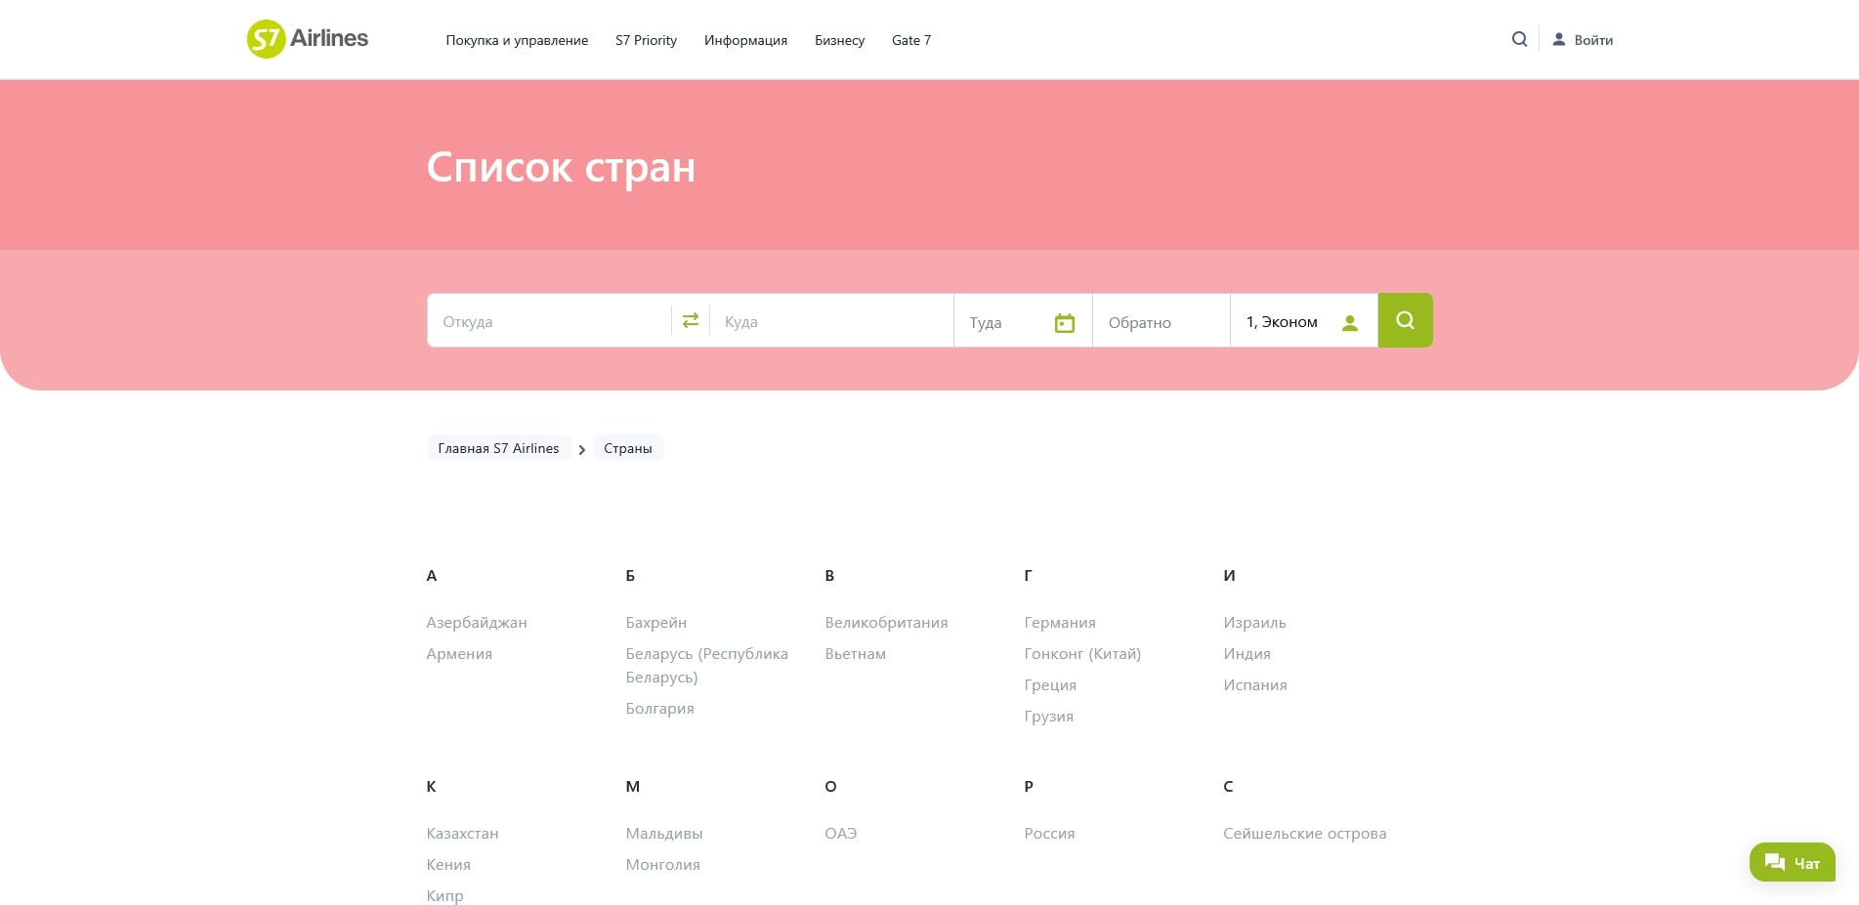Expand the Информация menu
Viewport: 1859px width, 905px height.
pyautogui.click(x=745, y=40)
